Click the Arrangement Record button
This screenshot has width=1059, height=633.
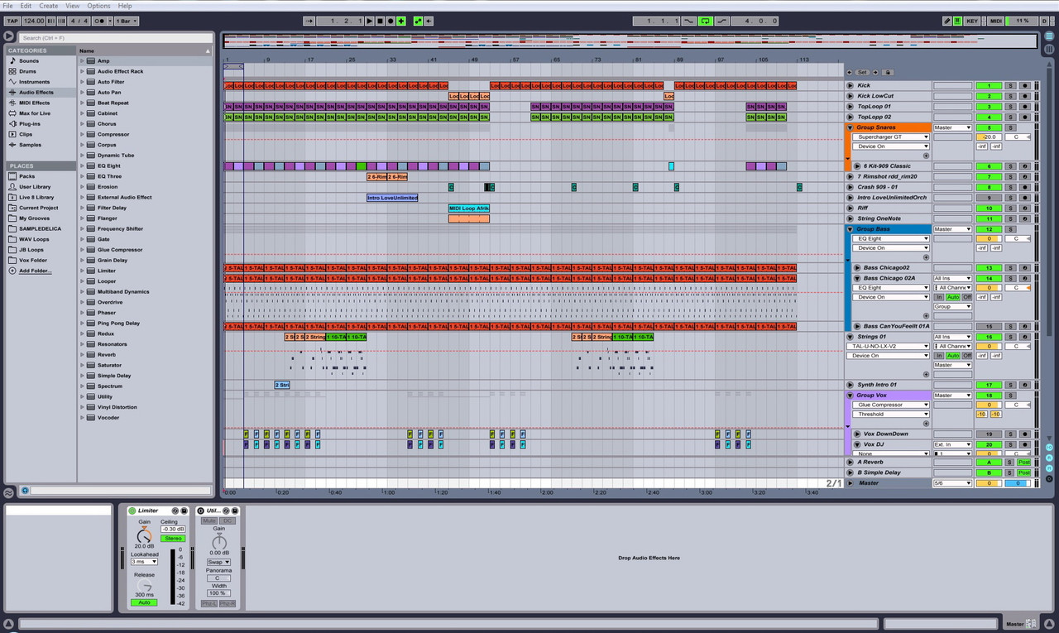391,21
